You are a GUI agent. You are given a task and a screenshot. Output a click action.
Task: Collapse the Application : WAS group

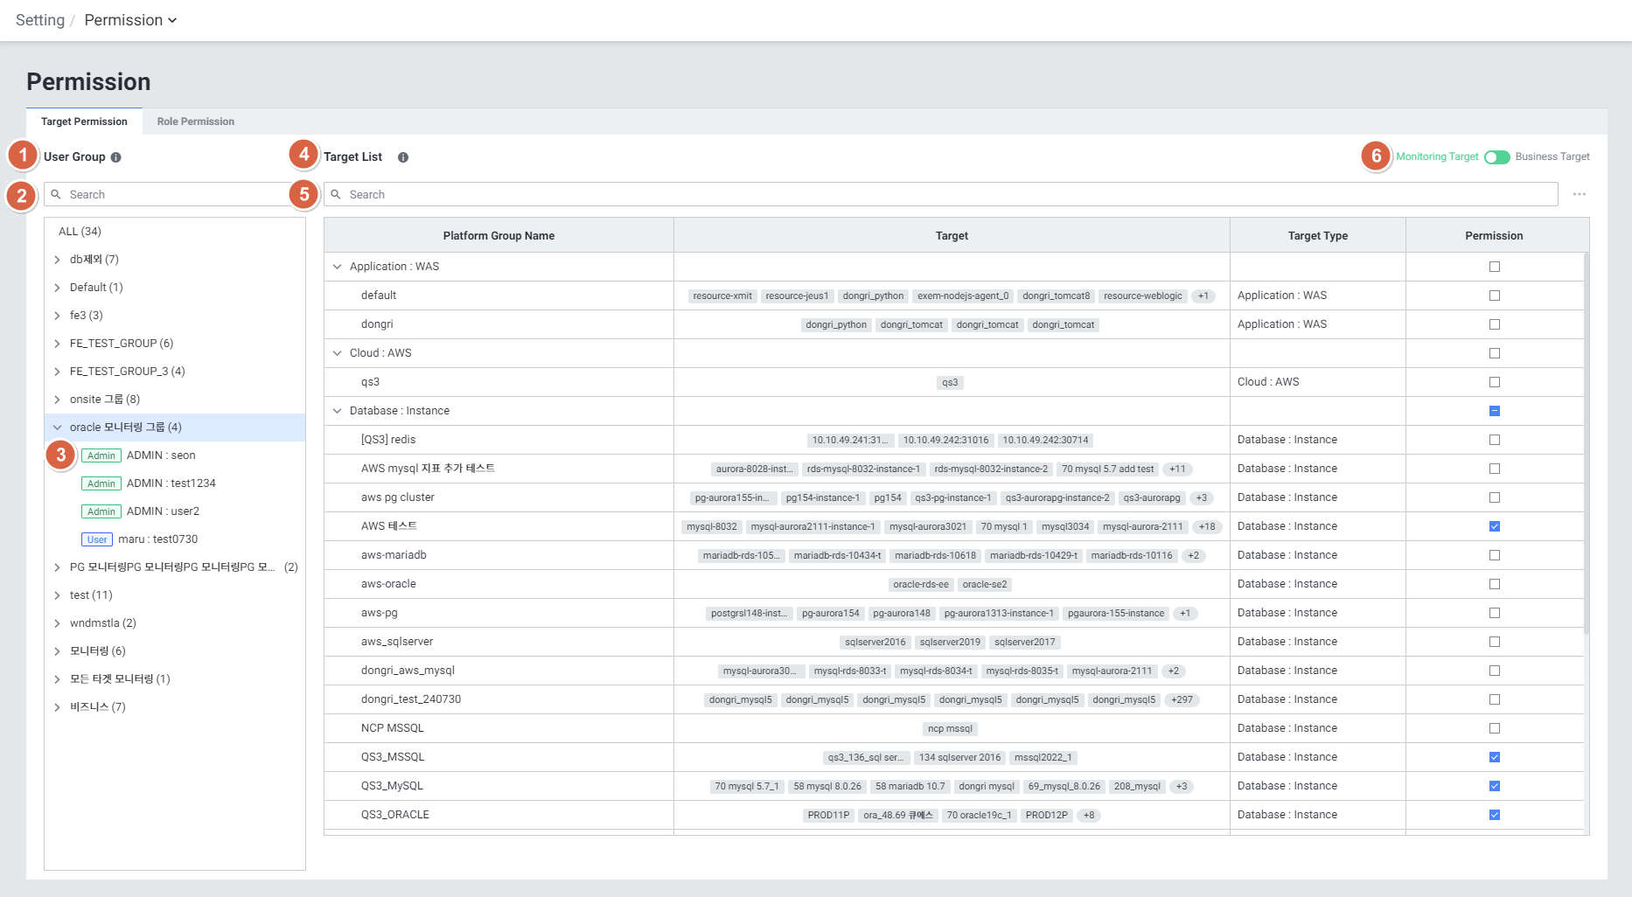(x=338, y=267)
